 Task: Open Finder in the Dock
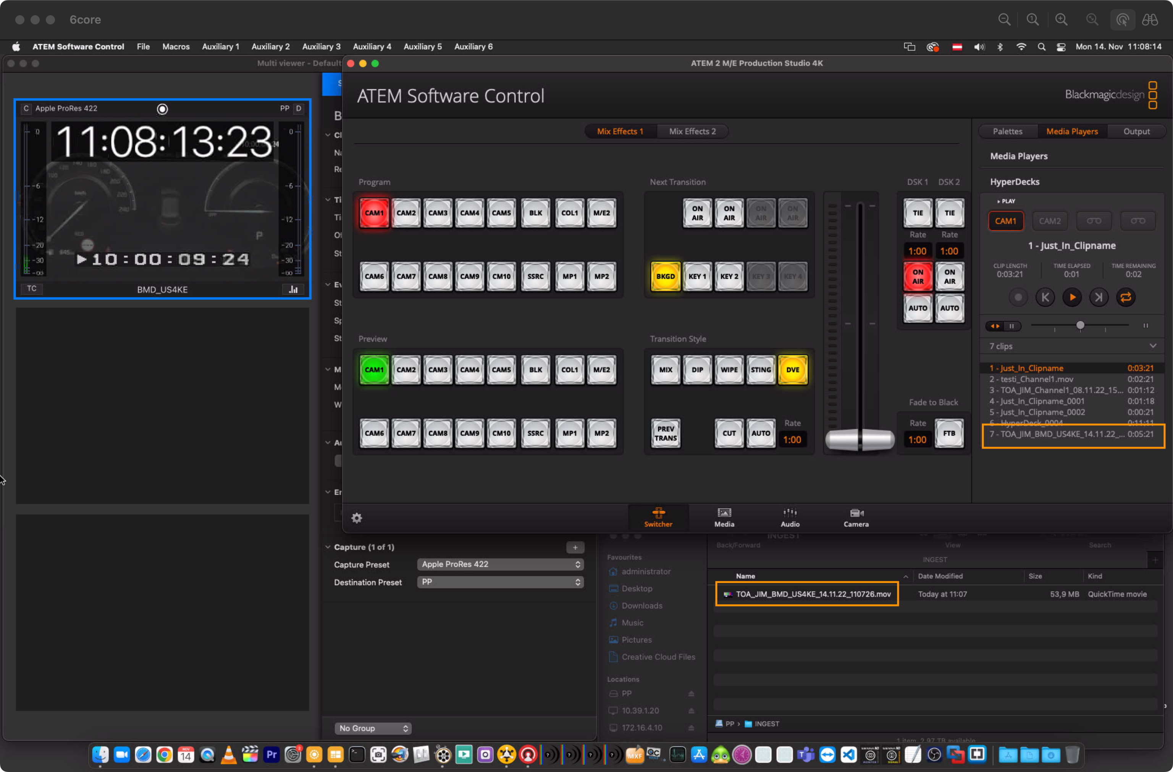tap(100, 754)
